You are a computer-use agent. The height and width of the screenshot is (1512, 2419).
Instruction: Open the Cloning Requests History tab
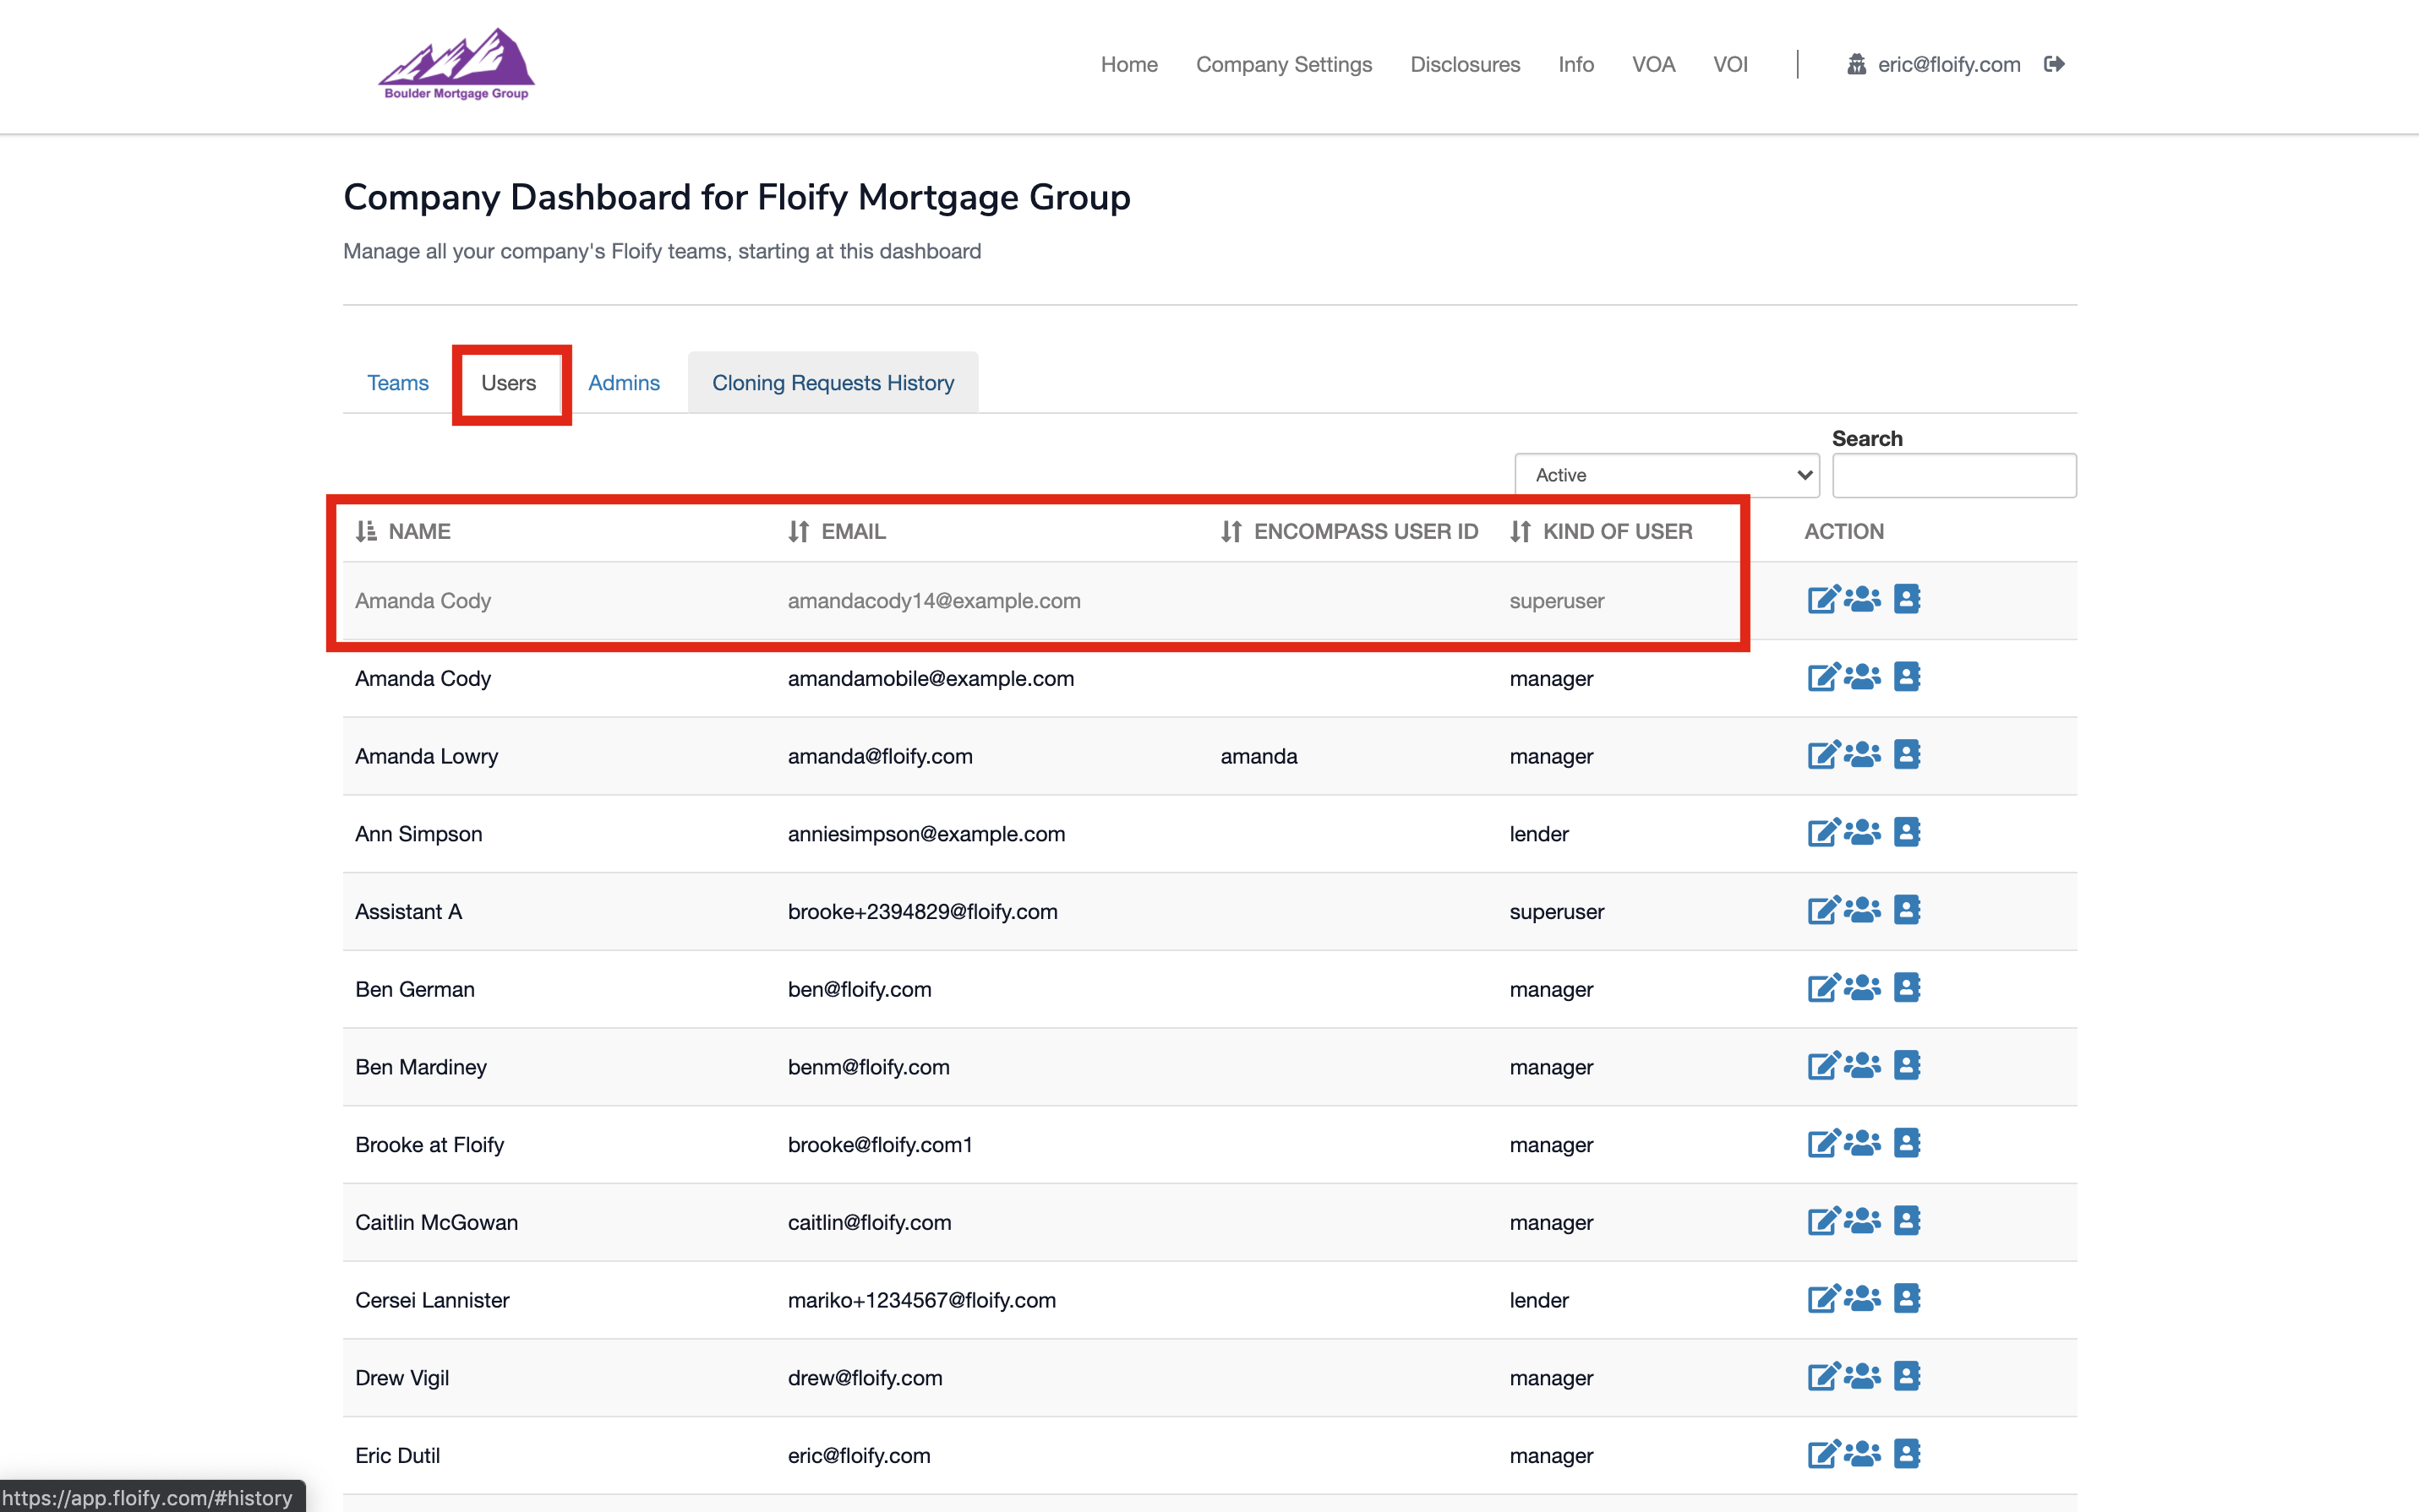[x=833, y=383]
